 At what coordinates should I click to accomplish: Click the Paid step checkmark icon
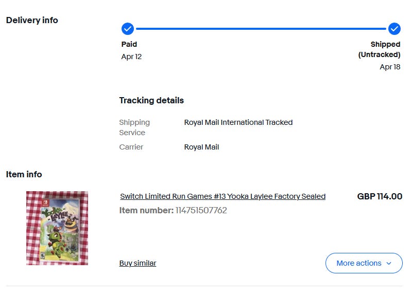[128, 29]
